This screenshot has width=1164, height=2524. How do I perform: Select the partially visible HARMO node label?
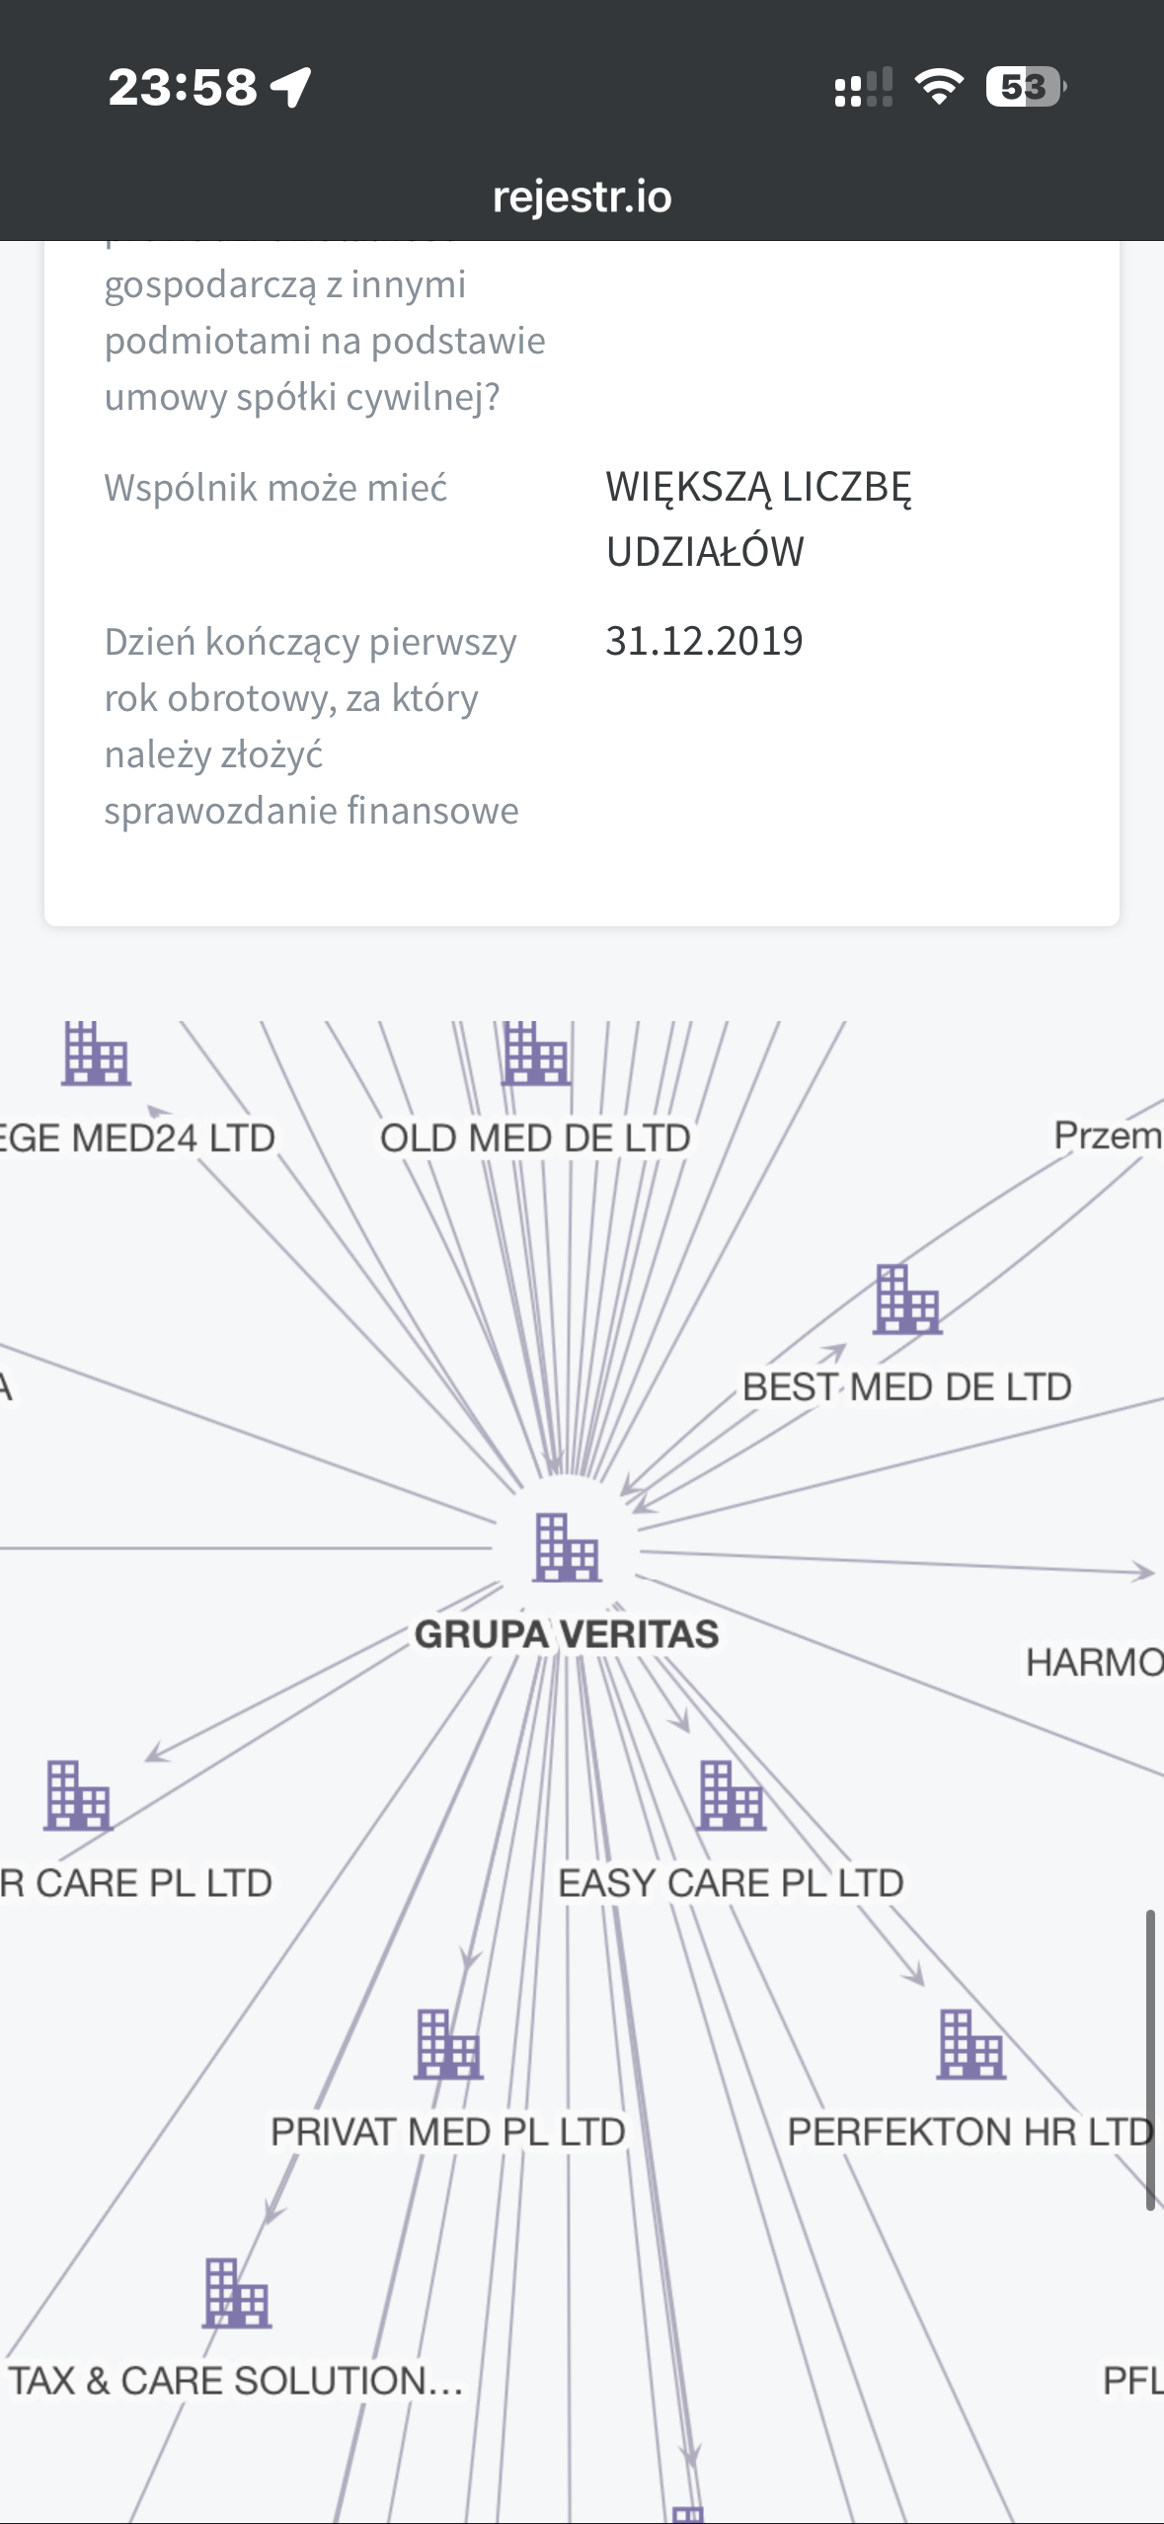[1095, 1663]
